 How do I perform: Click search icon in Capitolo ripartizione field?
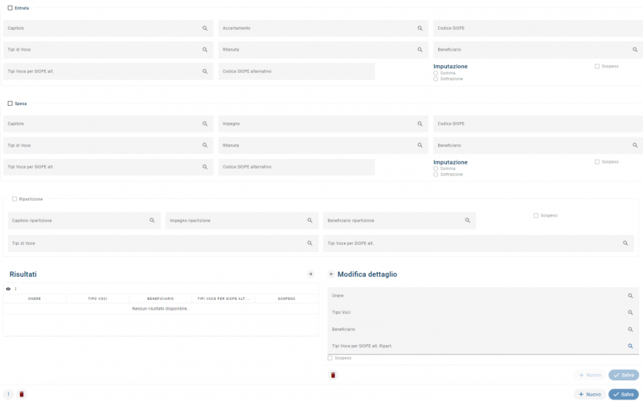(152, 220)
